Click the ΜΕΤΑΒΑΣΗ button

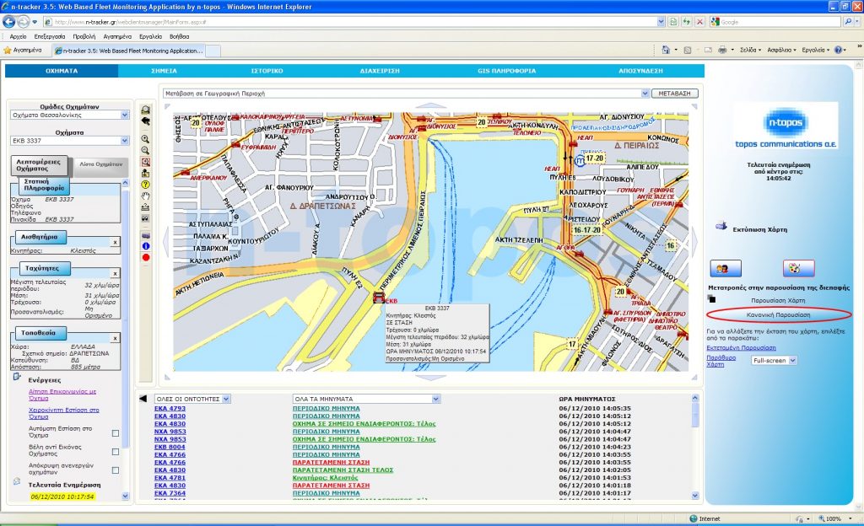[674, 94]
